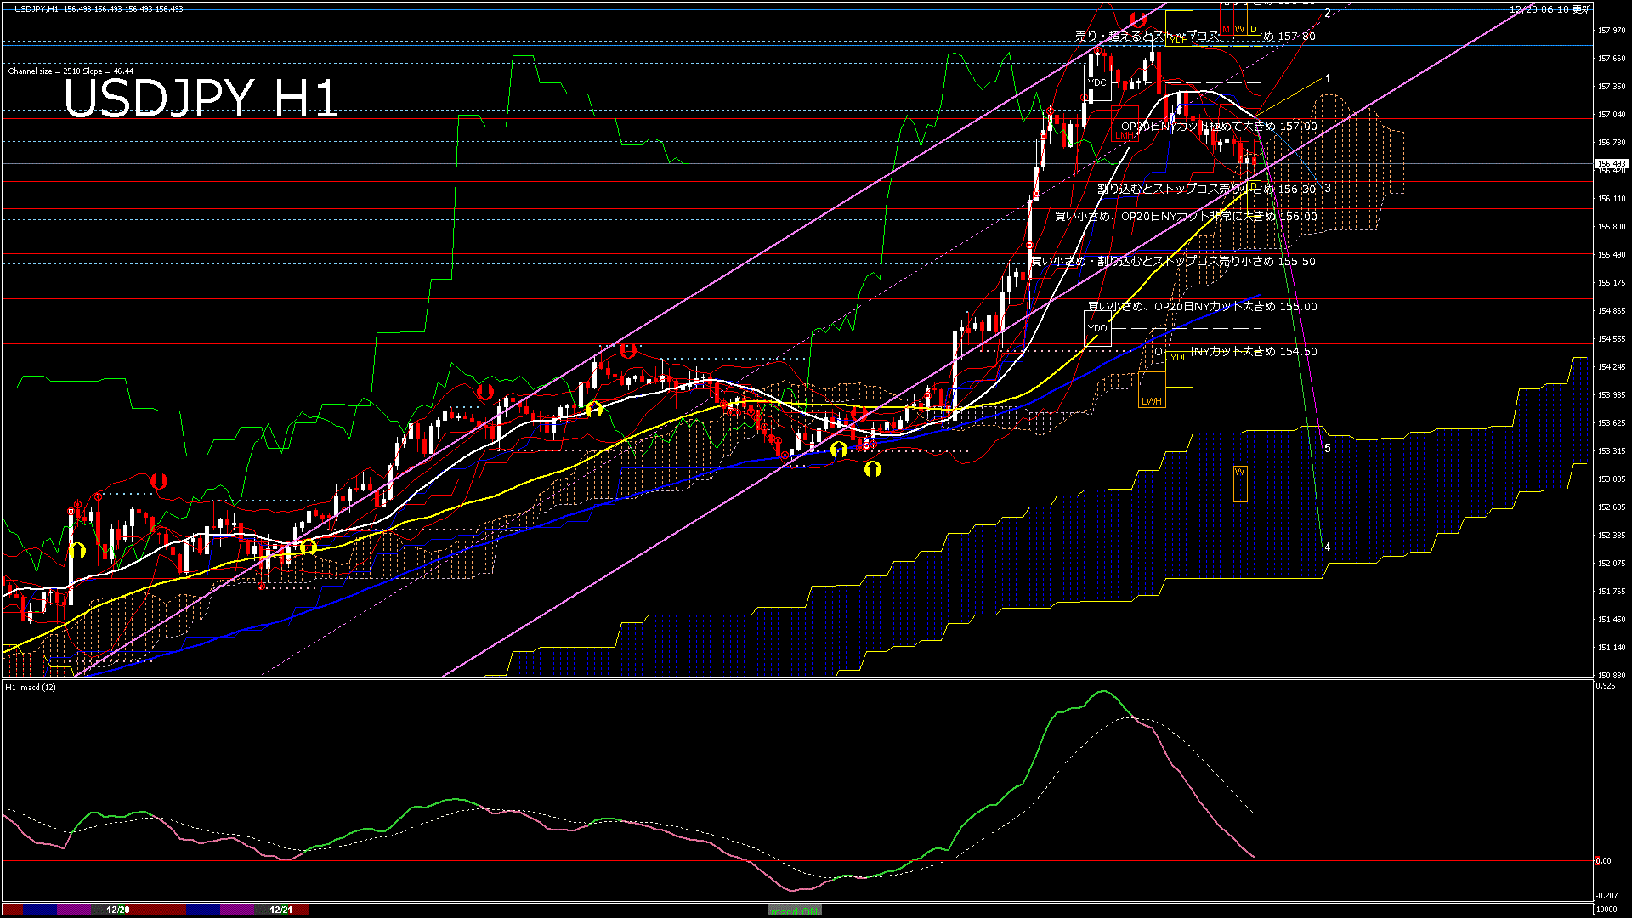
Task: Click the 12/21 date marker
Action: click(x=281, y=909)
